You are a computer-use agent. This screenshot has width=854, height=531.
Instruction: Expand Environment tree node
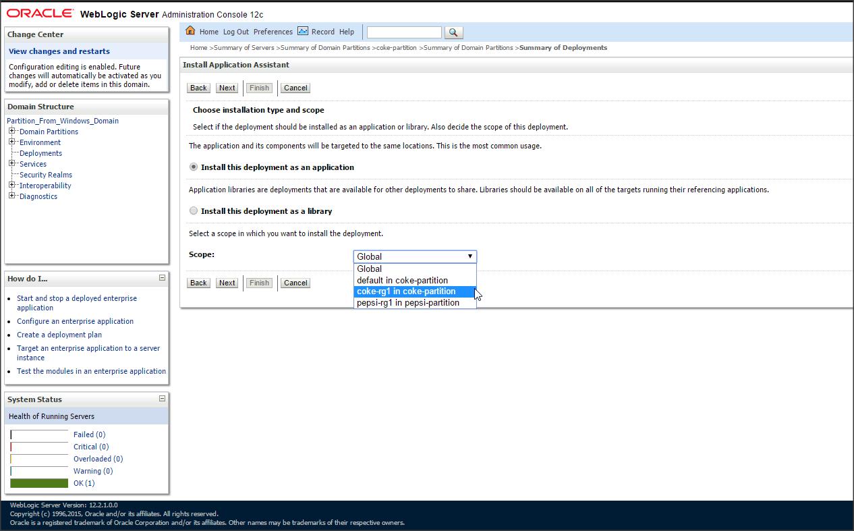tap(12, 142)
